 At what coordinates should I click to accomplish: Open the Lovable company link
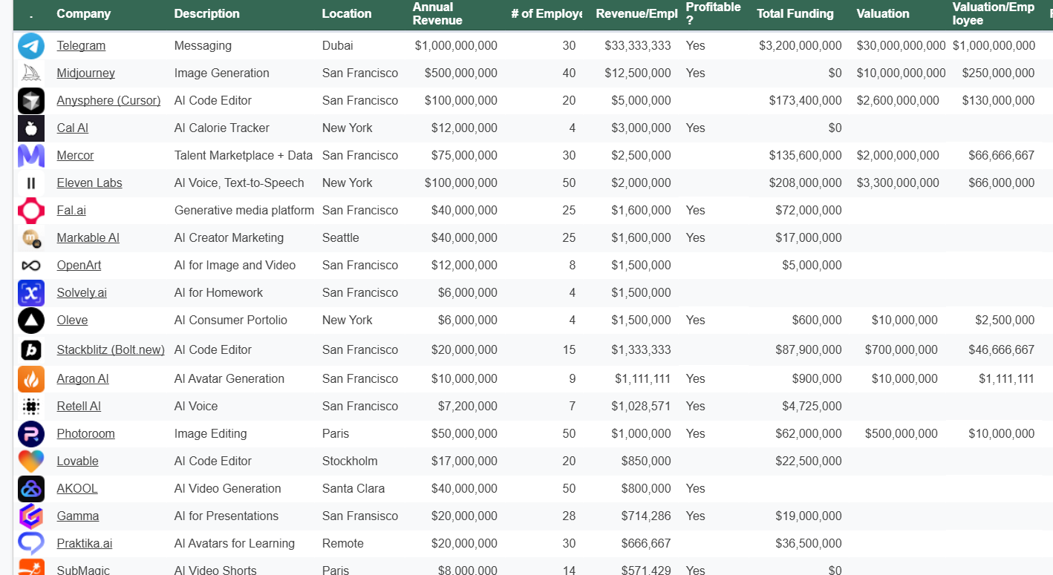pyautogui.click(x=77, y=461)
